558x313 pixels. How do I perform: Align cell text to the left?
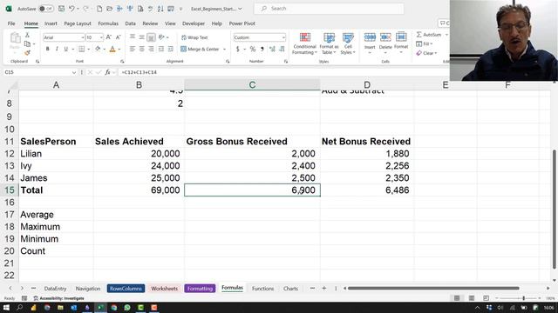click(x=133, y=49)
